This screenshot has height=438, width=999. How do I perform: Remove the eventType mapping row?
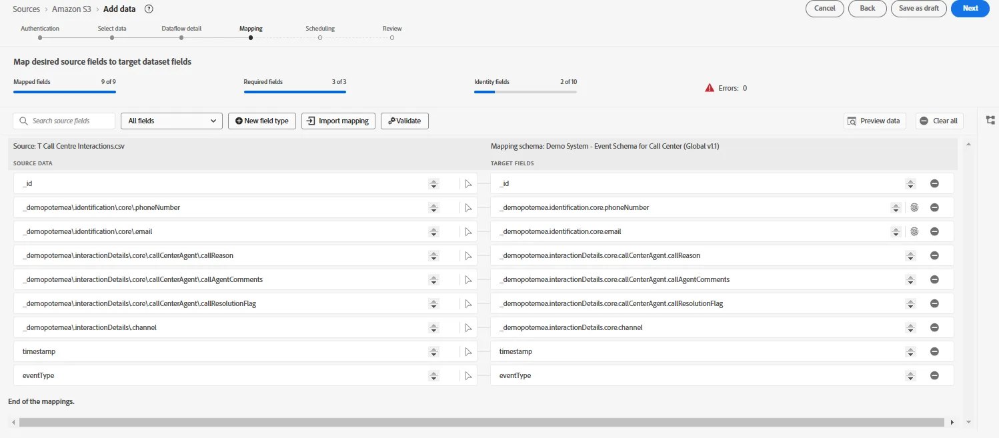[934, 375]
